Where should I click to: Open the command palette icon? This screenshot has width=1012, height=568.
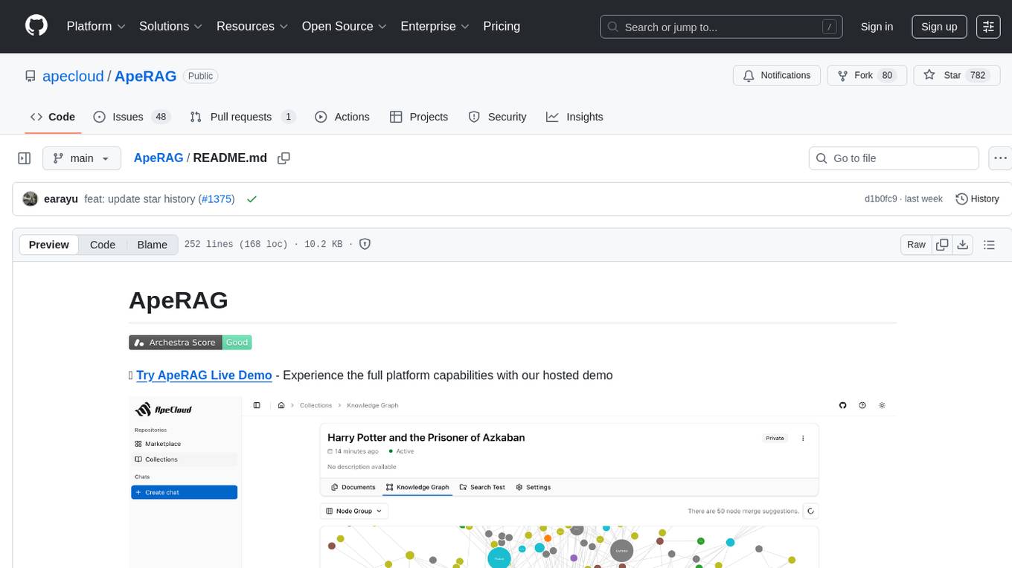pos(988,27)
